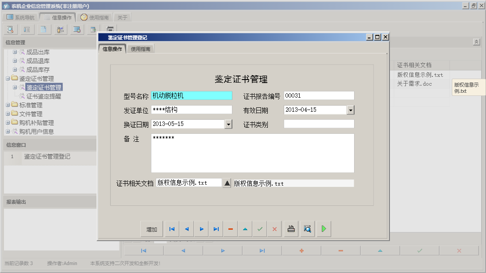
Task: Click 鉴定证书管理登记 in 信息窗口 list
Action: [47, 156]
